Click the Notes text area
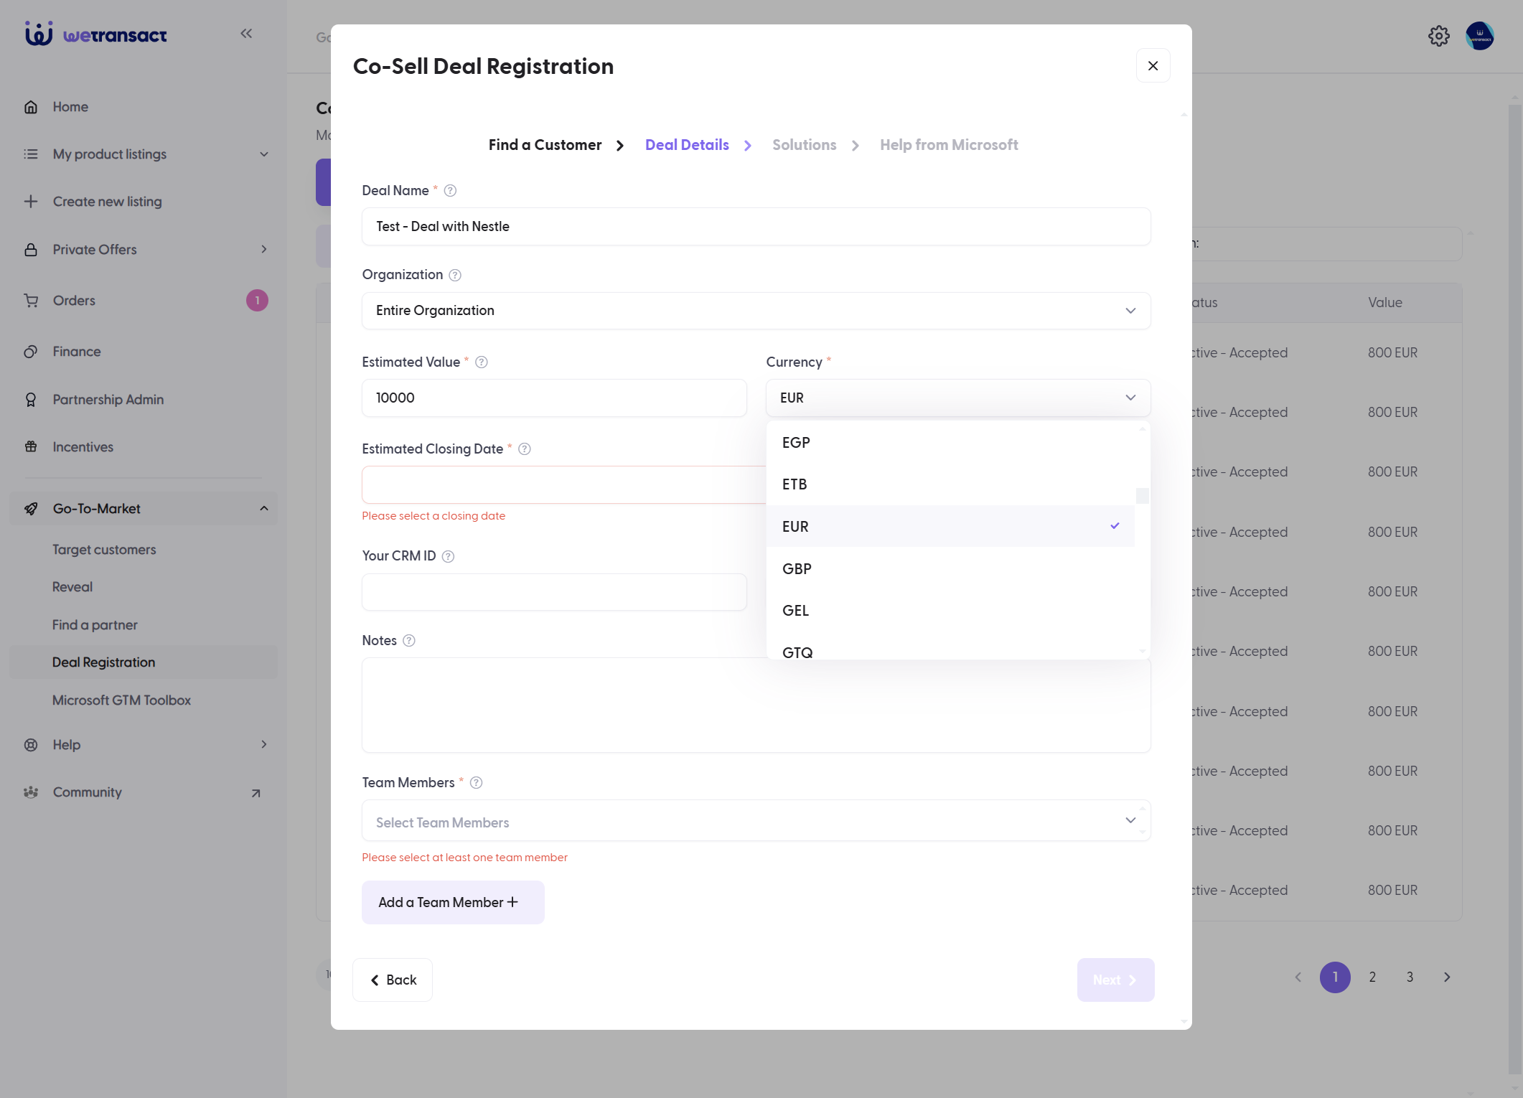This screenshot has height=1098, width=1523. [756, 705]
